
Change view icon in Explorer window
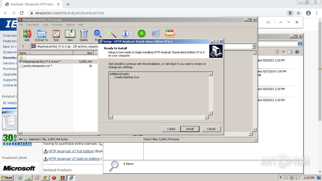277,52
